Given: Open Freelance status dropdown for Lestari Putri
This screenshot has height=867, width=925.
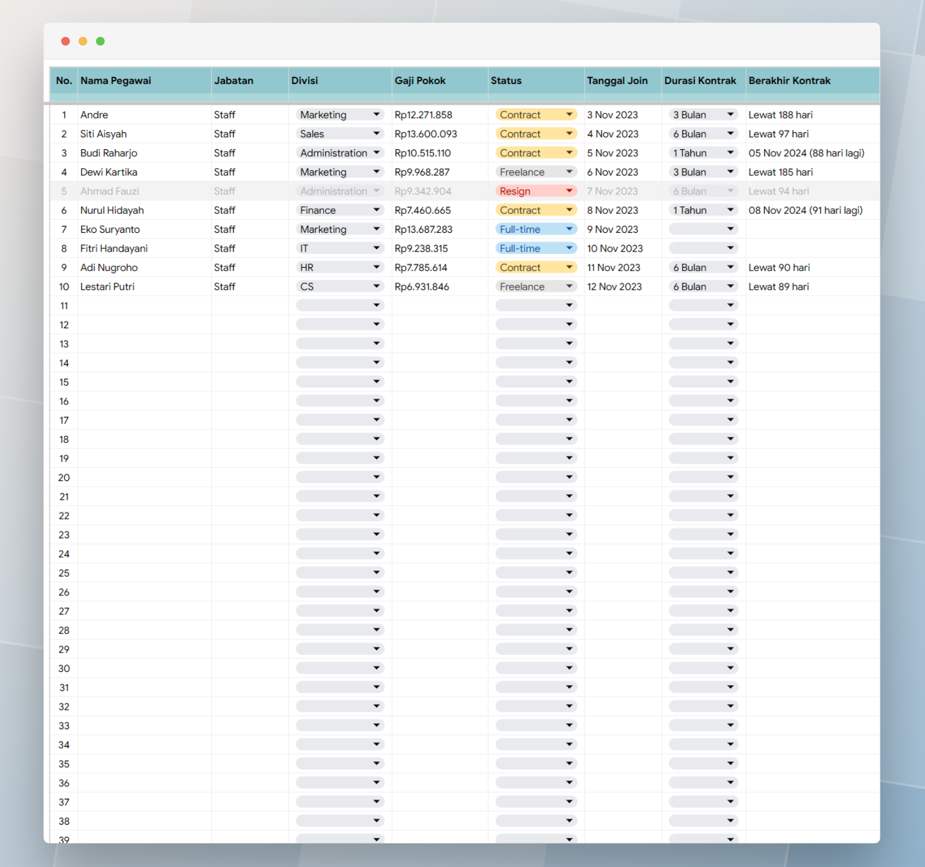Looking at the screenshot, I should pyautogui.click(x=536, y=287).
